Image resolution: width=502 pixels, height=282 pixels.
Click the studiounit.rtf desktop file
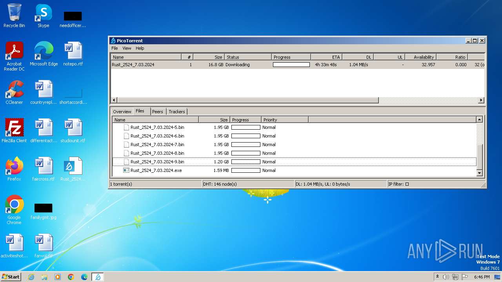coord(73,131)
